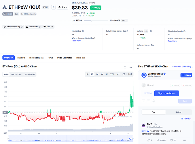
Task: Select the Volume 24h badge
Action: 146,31
